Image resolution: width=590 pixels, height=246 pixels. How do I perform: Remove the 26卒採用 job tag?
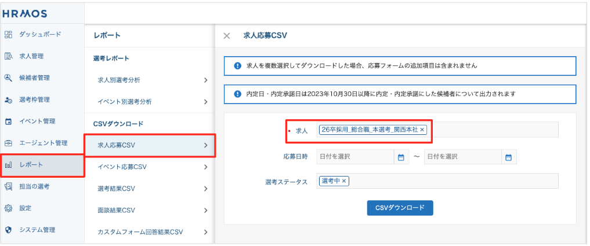tap(422, 130)
